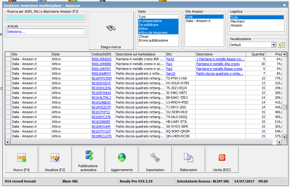The height and width of the screenshot is (187, 290).
Task: Click the Impostazioni wrench icon
Action: coord(155,157)
